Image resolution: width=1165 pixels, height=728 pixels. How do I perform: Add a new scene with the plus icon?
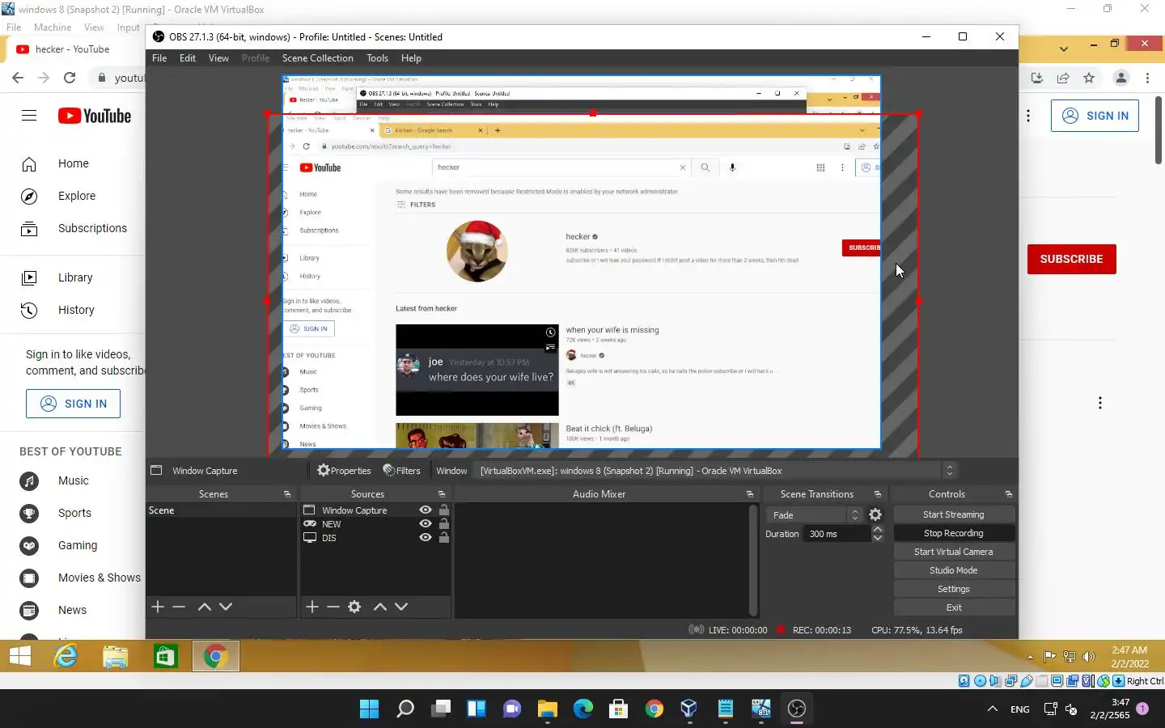pyautogui.click(x=158, y=607)
